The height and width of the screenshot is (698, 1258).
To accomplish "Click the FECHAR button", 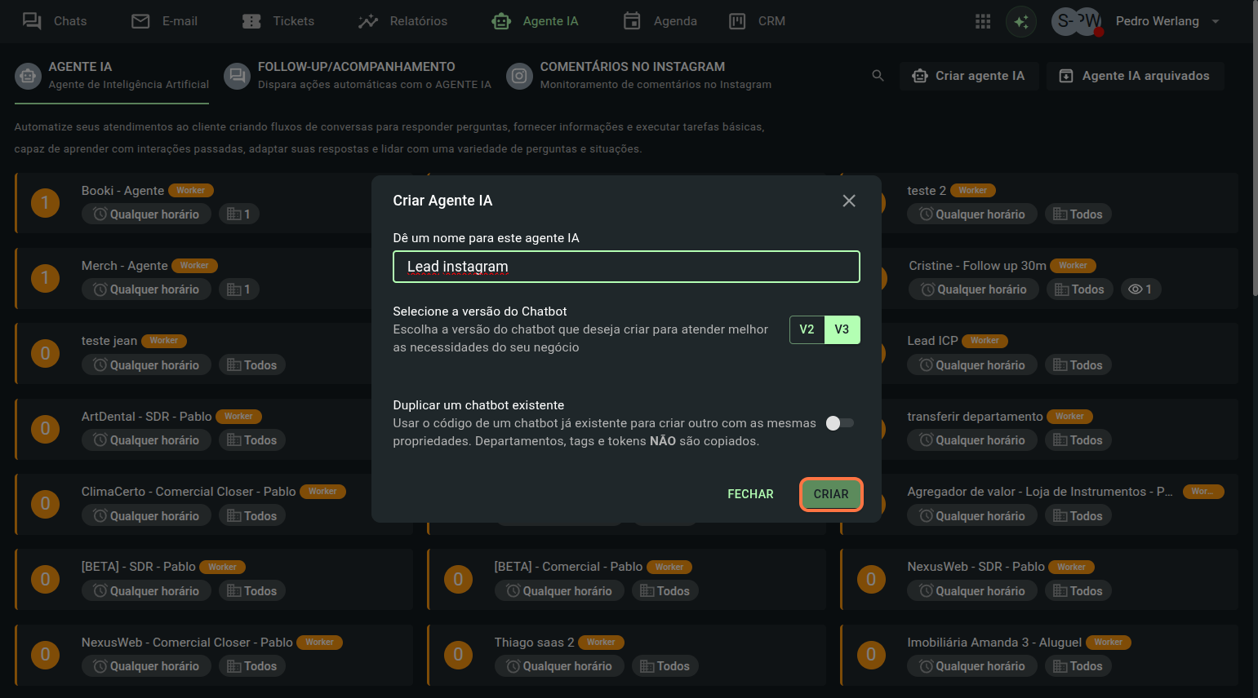I will [x=750, y=494].
